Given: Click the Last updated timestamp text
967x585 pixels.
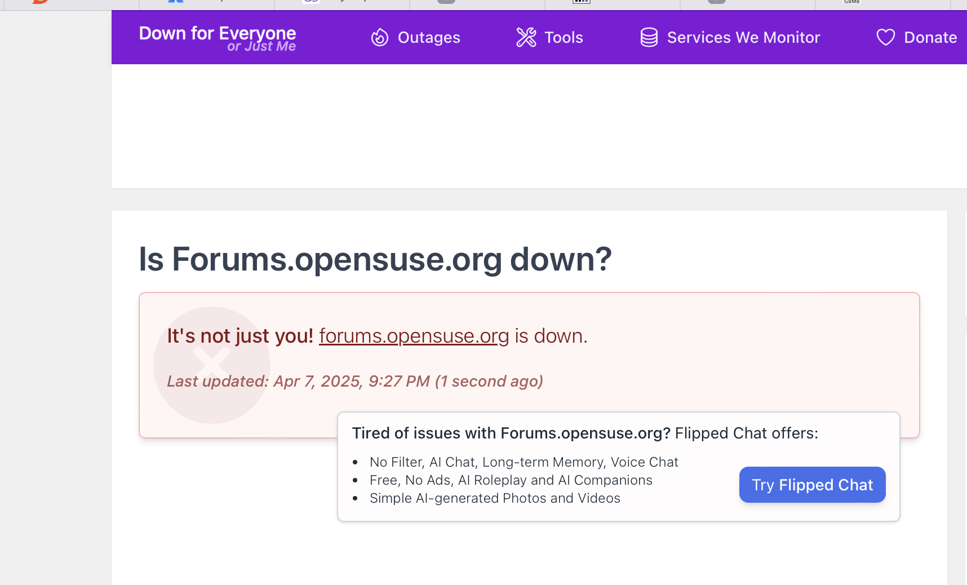Looking at the screenshot, I should pos(355,382).
